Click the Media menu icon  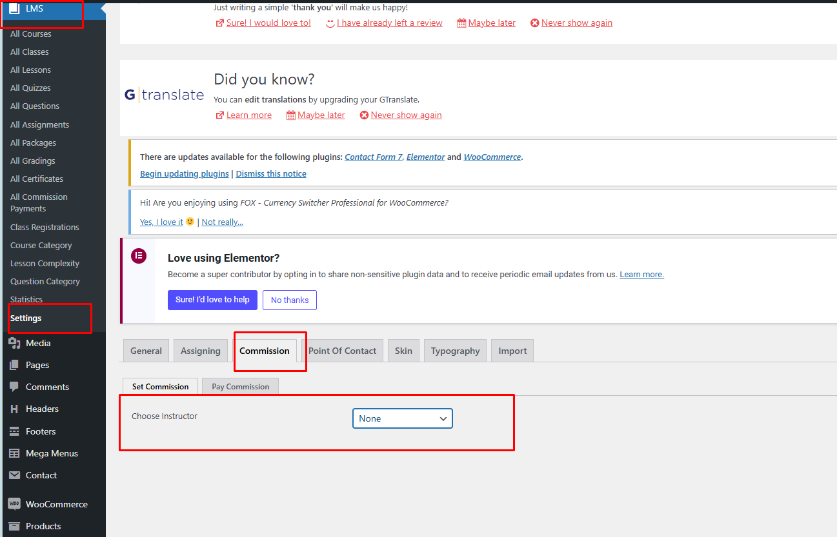pos(14,343)
